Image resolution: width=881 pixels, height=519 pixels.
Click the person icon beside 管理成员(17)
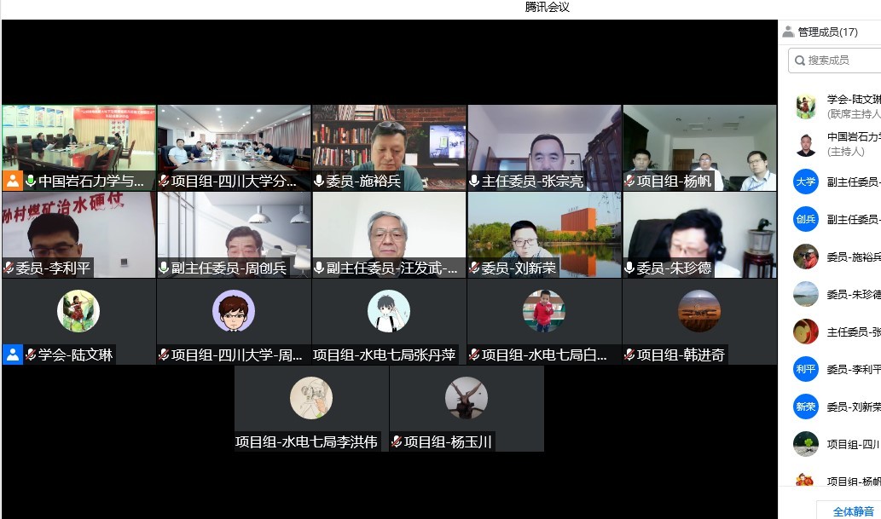point(788,32)
